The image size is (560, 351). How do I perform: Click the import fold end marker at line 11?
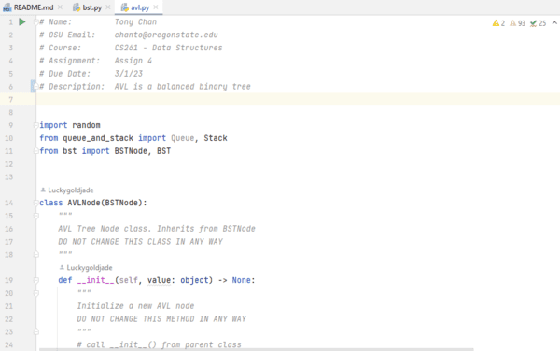35,151
